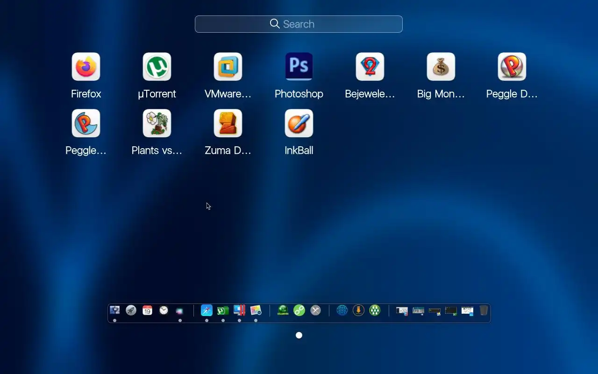Launch Plants vs. Zombies
598x374 pixels.
(x=157, y=123)
